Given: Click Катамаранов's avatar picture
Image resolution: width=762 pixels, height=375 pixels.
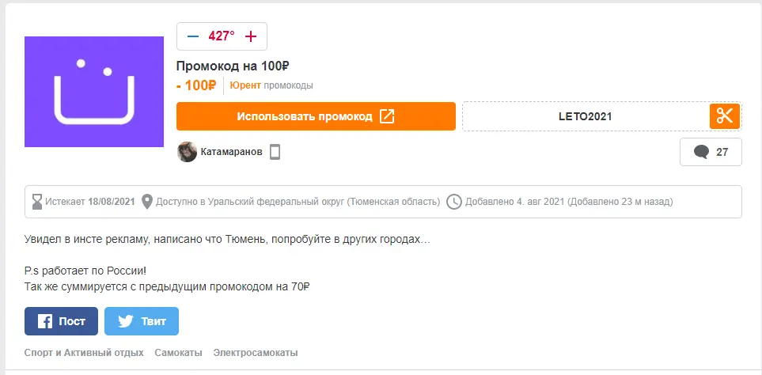Looking at the screenshot, I should click(187, 152).
